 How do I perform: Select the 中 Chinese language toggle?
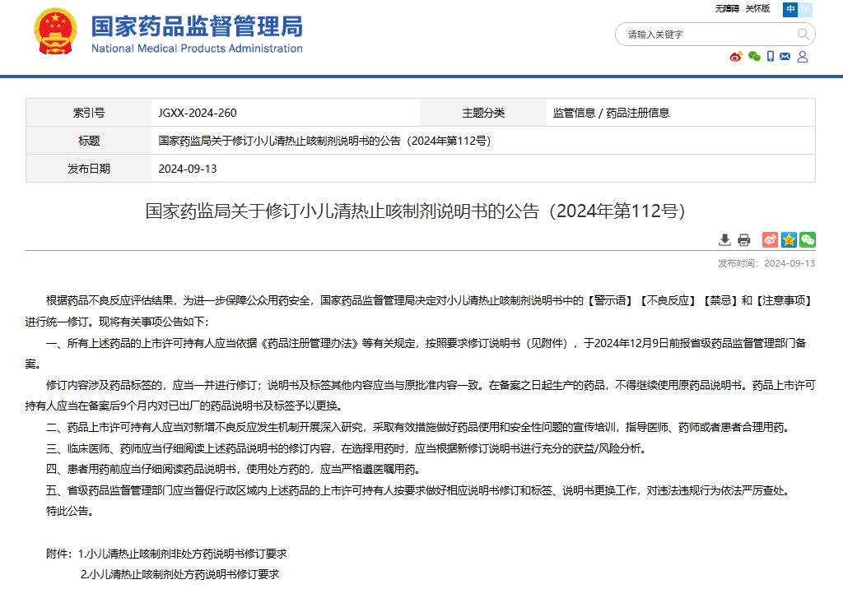(790, 9)
